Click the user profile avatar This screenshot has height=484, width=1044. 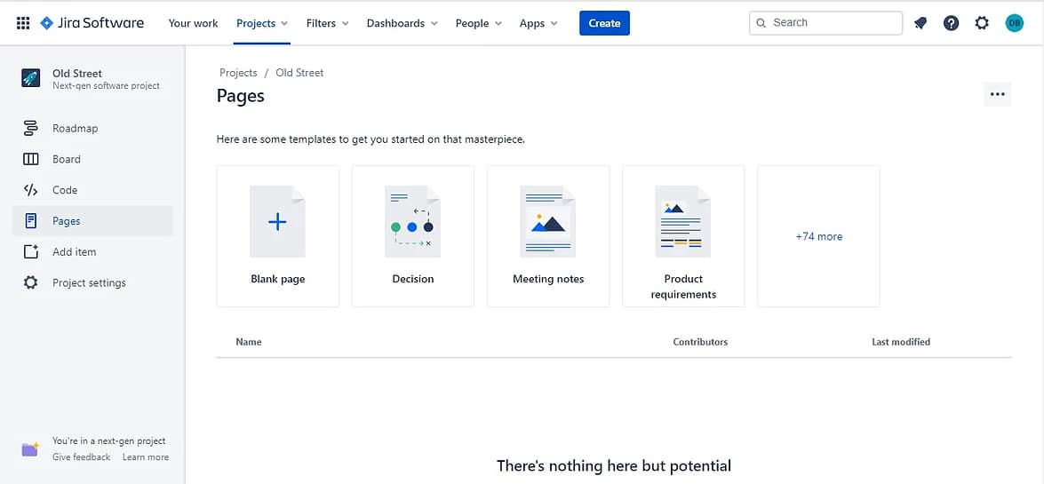tap(1014, 23)
